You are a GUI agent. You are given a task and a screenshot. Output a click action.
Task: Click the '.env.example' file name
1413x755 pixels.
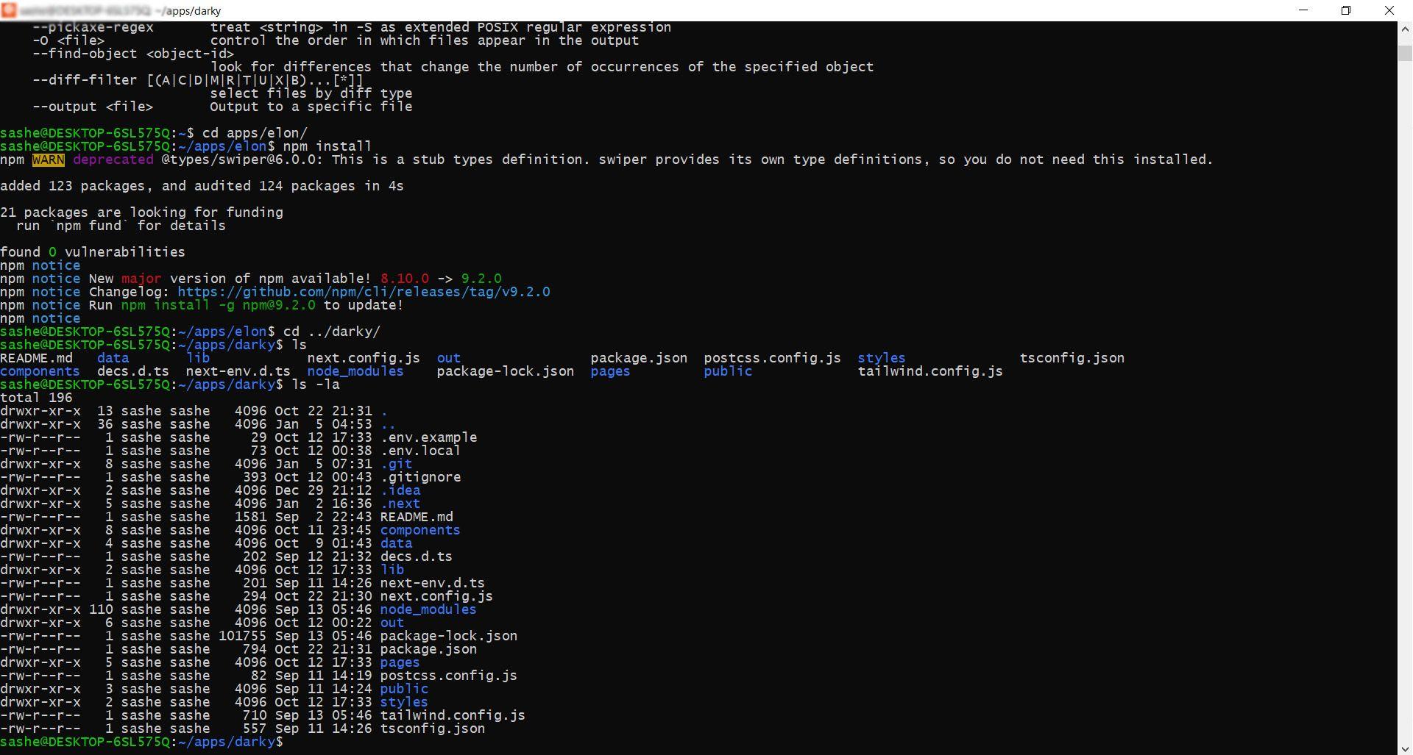pos(428,437)
